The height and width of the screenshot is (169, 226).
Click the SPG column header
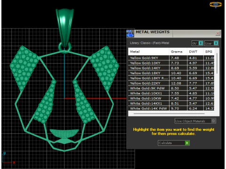(209, 52)
